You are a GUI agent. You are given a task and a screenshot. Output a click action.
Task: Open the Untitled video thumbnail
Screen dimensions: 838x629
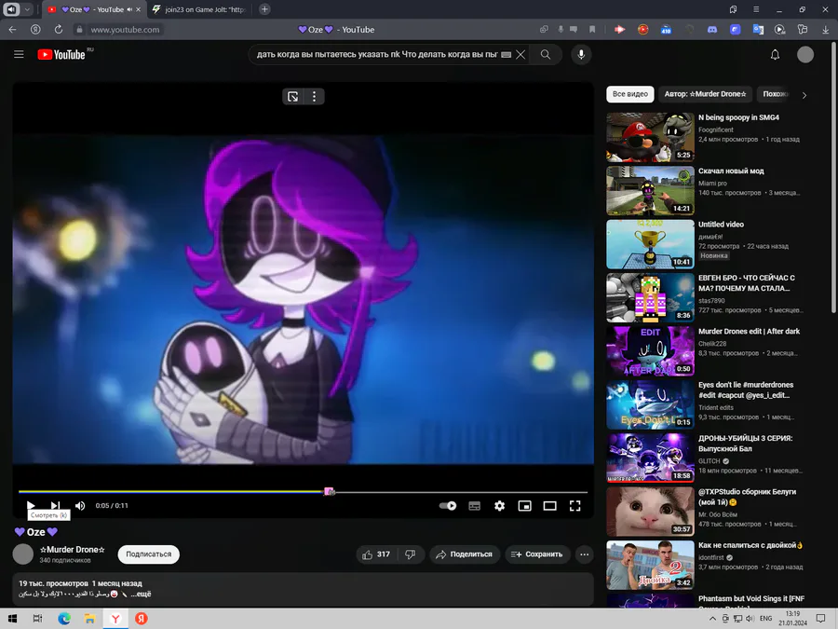[x=651, y=244]
